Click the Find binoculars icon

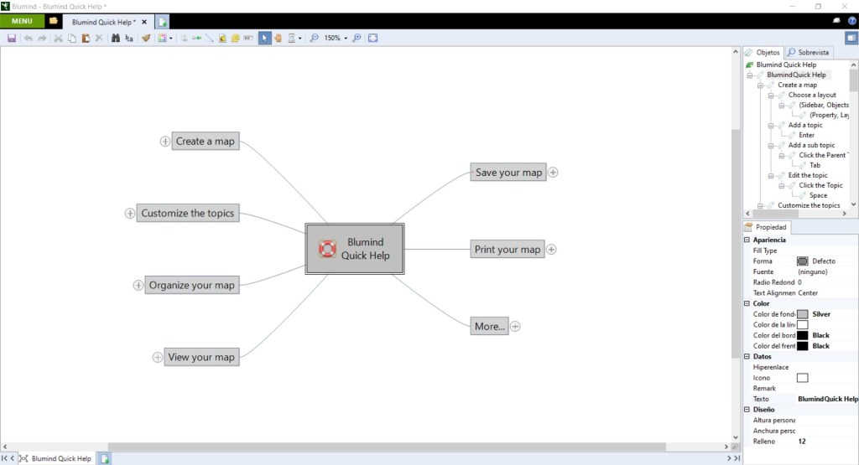click(x=116, y=38)
